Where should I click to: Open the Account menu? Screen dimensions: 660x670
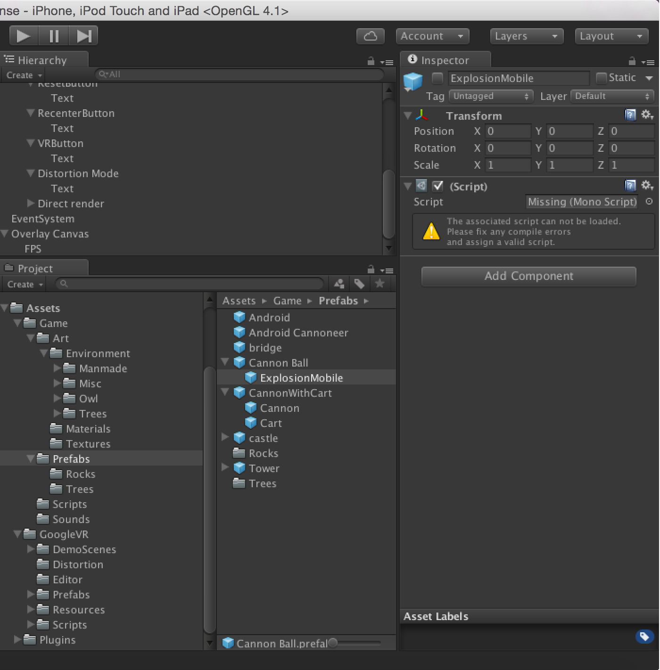tap(431, 36)
